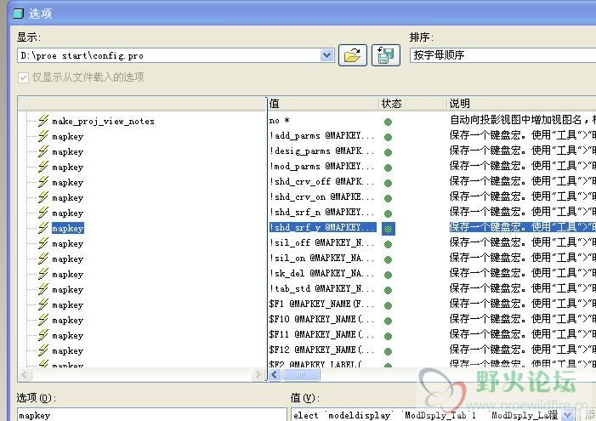
Task: Save a copy of the configuration file
Action: (x=385, y=55)
